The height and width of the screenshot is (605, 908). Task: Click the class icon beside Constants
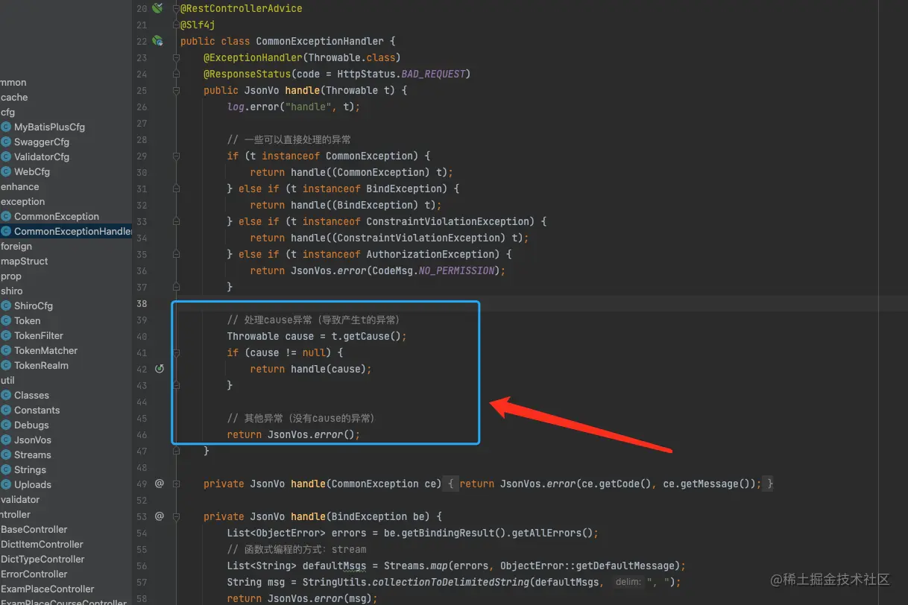(x=6, y=410)
